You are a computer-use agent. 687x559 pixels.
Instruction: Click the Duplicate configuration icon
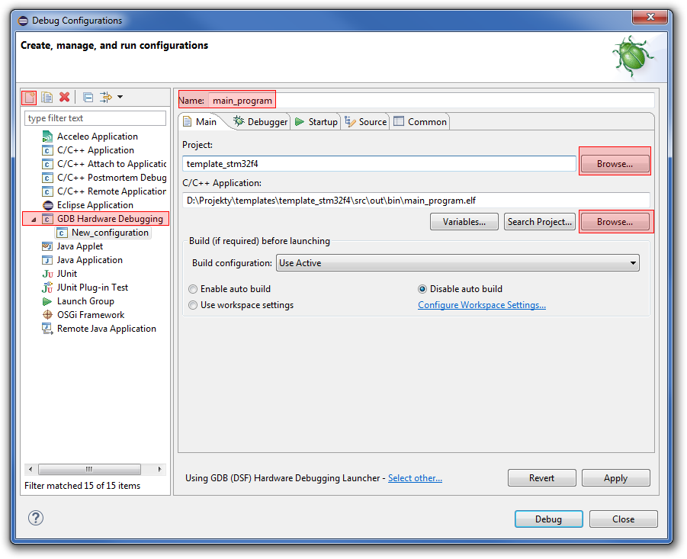point(47,97)
